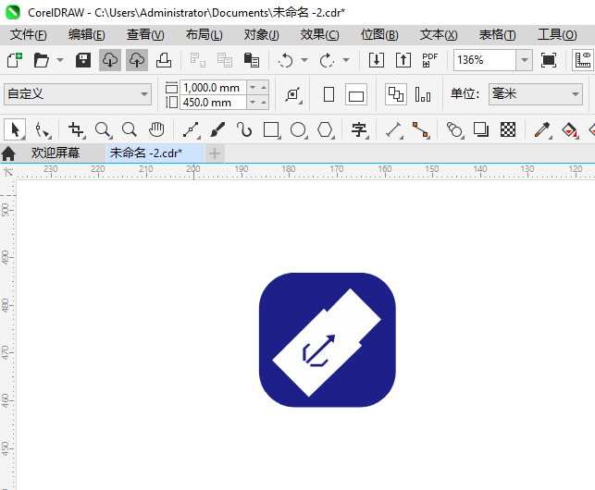This screenshot has height=490, width=595.
Task: Open the 查看(V) menu
Action: [145, 35]
